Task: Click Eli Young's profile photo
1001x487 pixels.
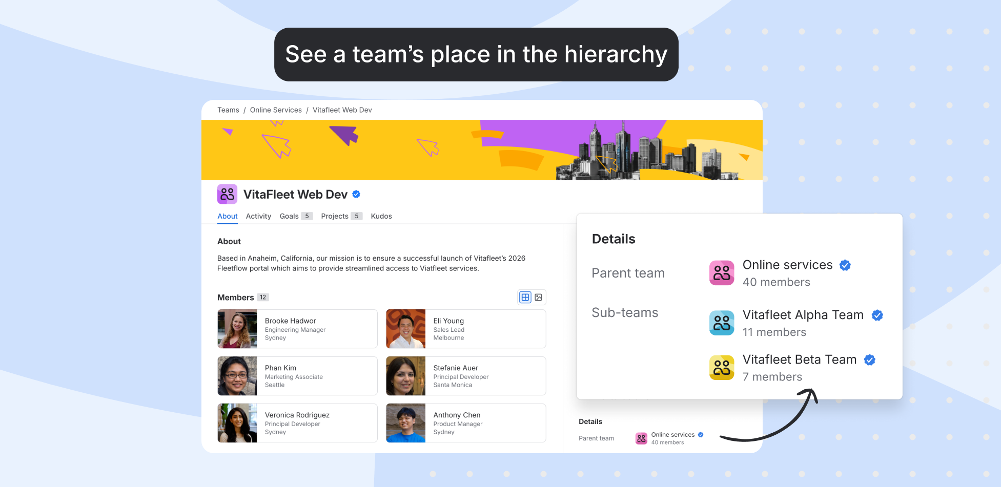Action: [x=406, y=329]
